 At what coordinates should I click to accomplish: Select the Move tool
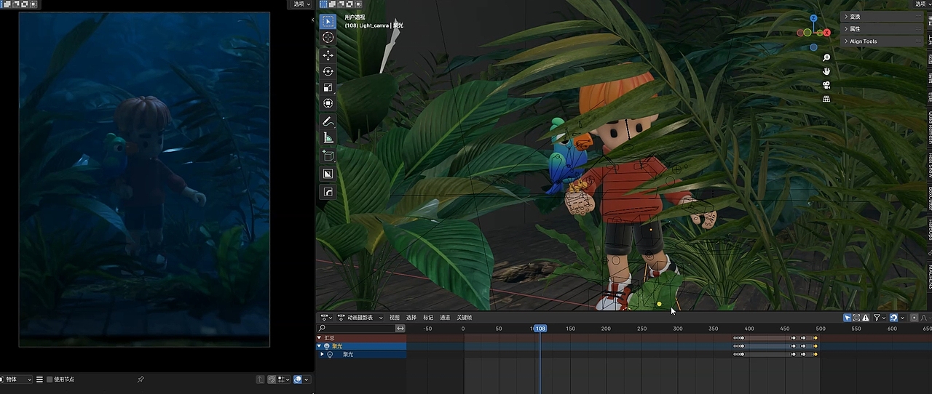coord(328,55)
